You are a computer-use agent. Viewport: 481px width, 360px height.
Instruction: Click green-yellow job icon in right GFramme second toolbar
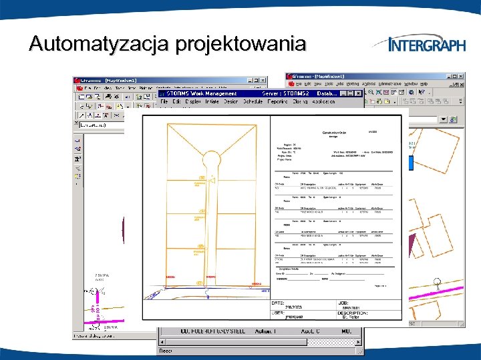(379, 101)
